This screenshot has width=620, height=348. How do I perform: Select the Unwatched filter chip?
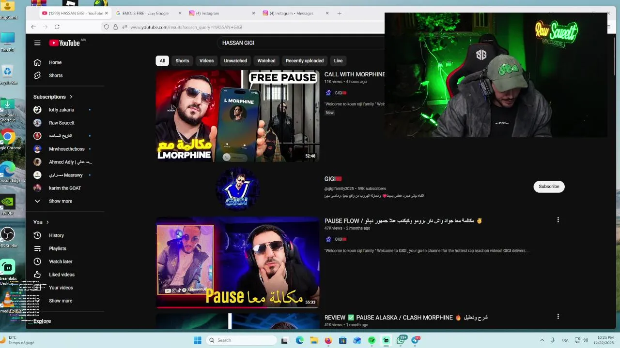(x=235, y=61)
